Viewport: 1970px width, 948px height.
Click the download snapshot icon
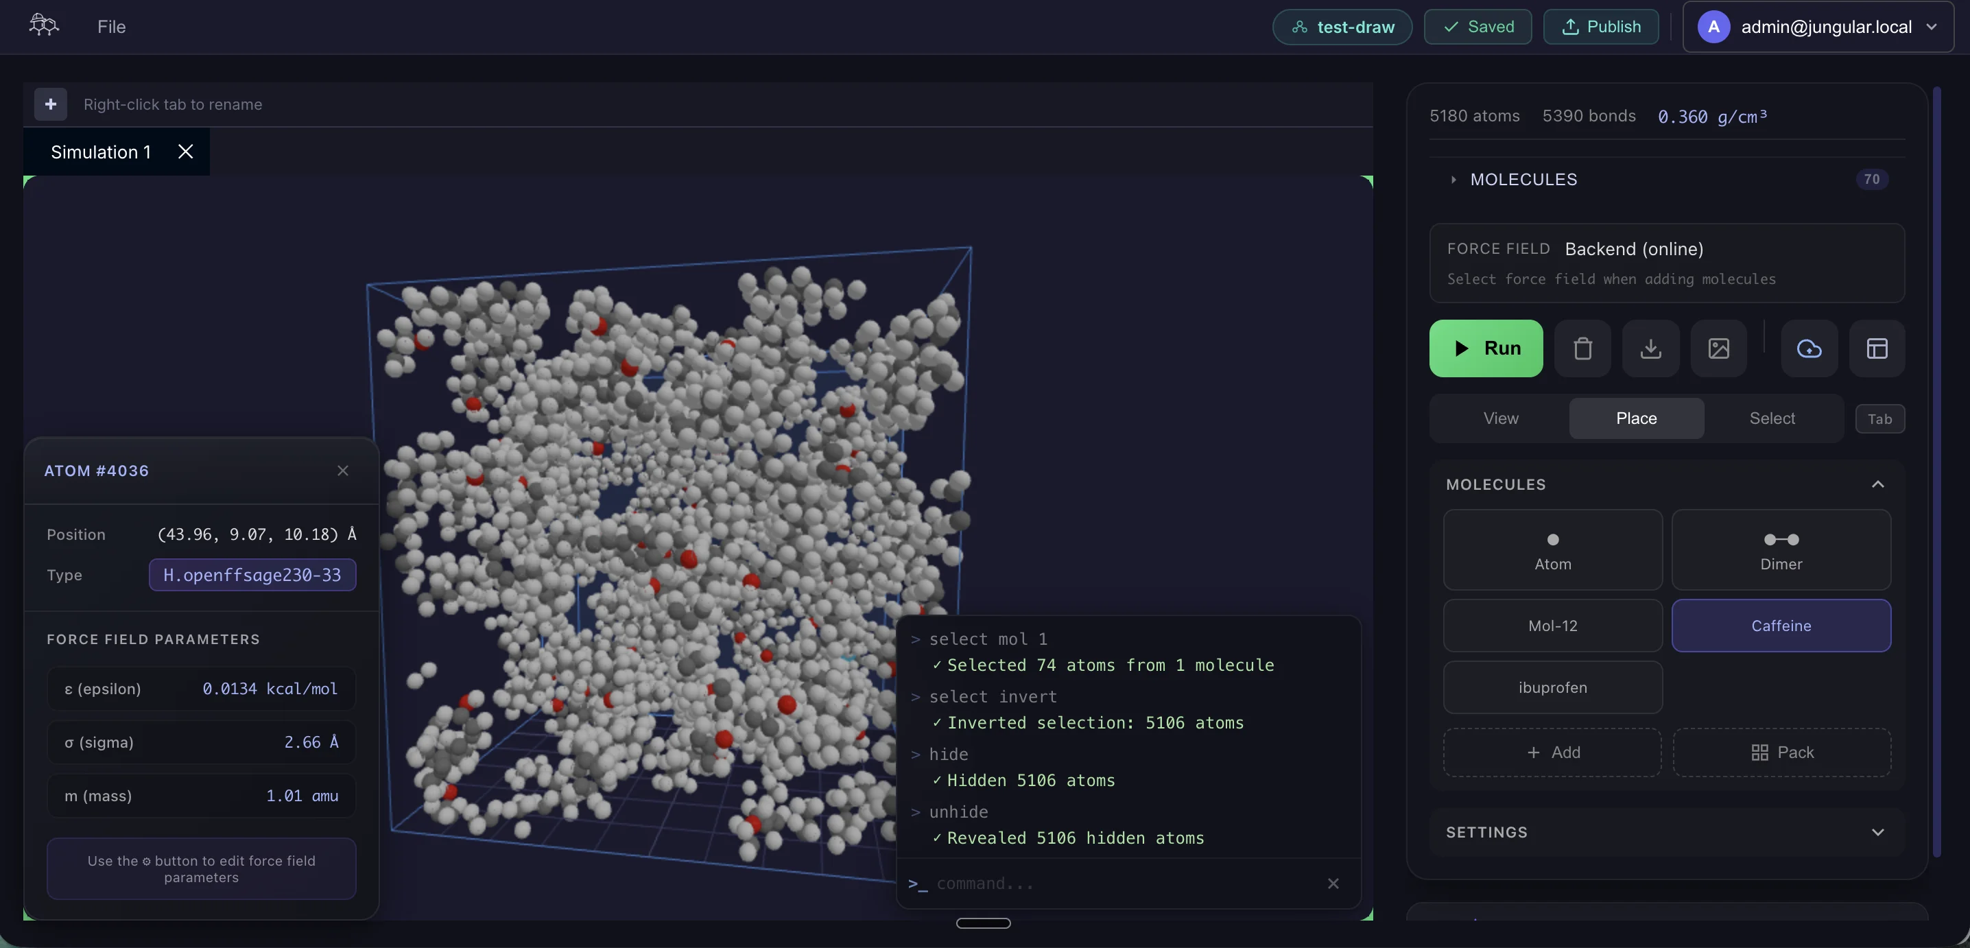[1650, 348]
